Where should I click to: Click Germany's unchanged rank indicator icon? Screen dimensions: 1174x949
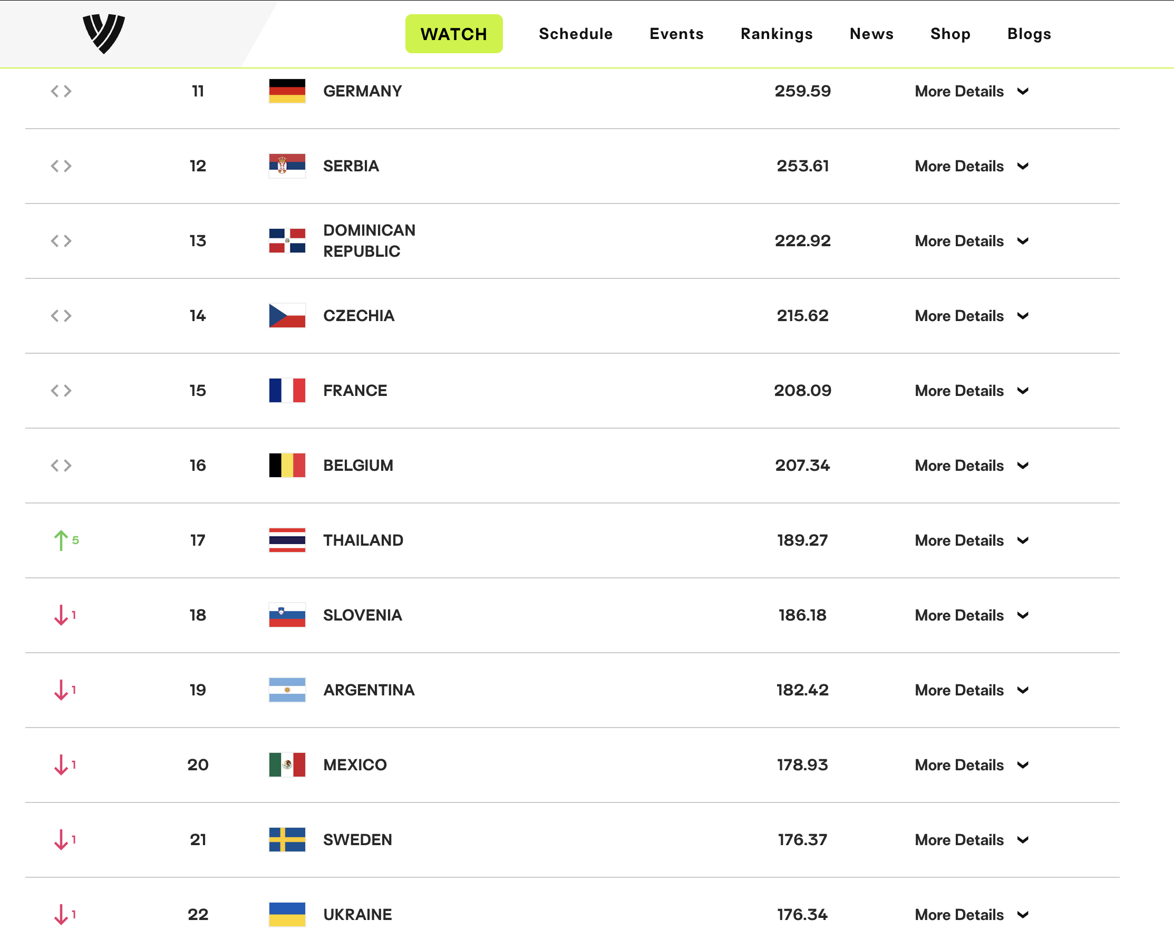pos(61,91)
